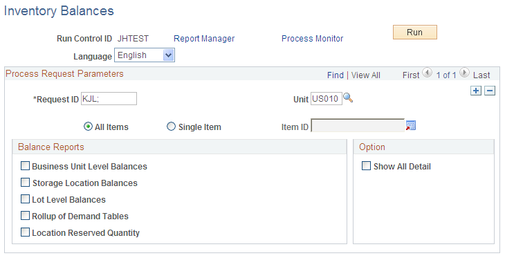Click the JHTEST run control value
The height and width of the screenshot is (258, 505).
133,39
